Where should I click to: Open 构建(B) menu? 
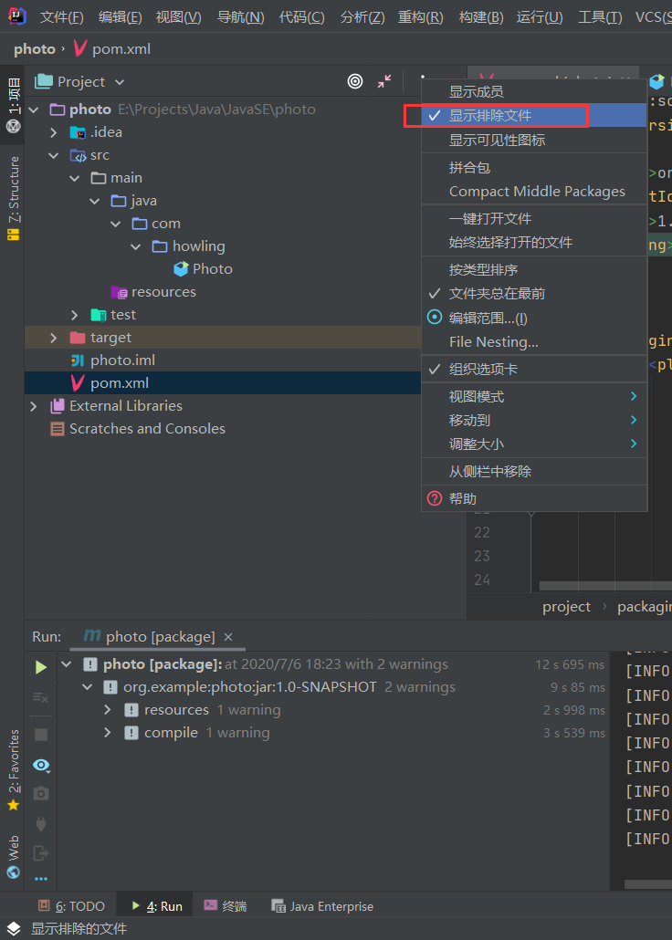[x=480, y=17]
